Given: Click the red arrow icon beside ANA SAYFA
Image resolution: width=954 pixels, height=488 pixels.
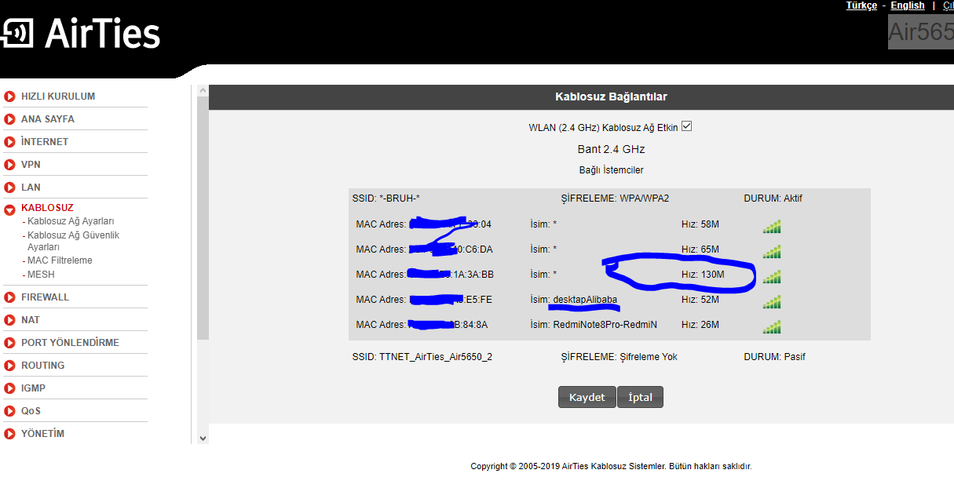Looking at the screenshot, I should 10,119.
